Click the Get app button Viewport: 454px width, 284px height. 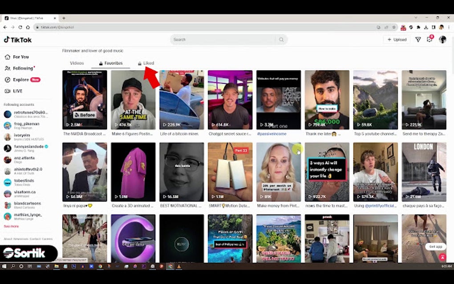click(x=435, y=247)
